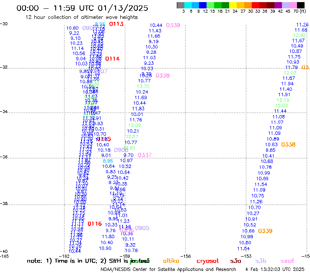Click the blue '10.60' value at top left

tap(72, 28)
